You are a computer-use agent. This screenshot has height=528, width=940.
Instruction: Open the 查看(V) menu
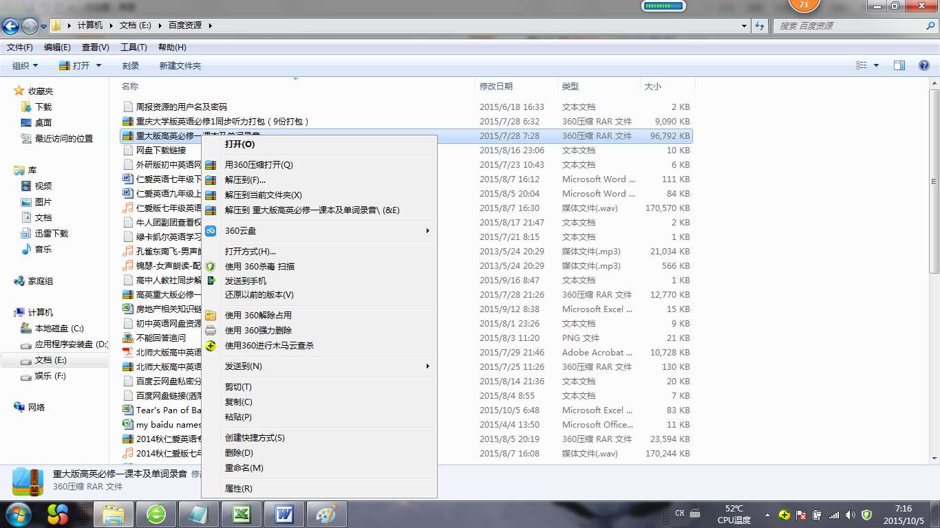(x=96, y=47)
